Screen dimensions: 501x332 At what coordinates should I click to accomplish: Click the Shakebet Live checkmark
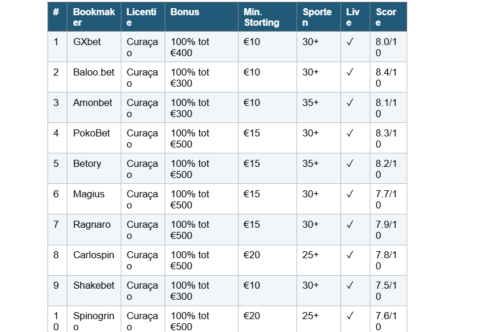click(x=350, y=285)
